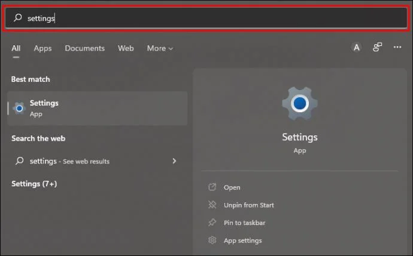The height and width of the screenshot is (256, 413).
Task: Expand the More dropdown
Action: (x=160, y=48)
